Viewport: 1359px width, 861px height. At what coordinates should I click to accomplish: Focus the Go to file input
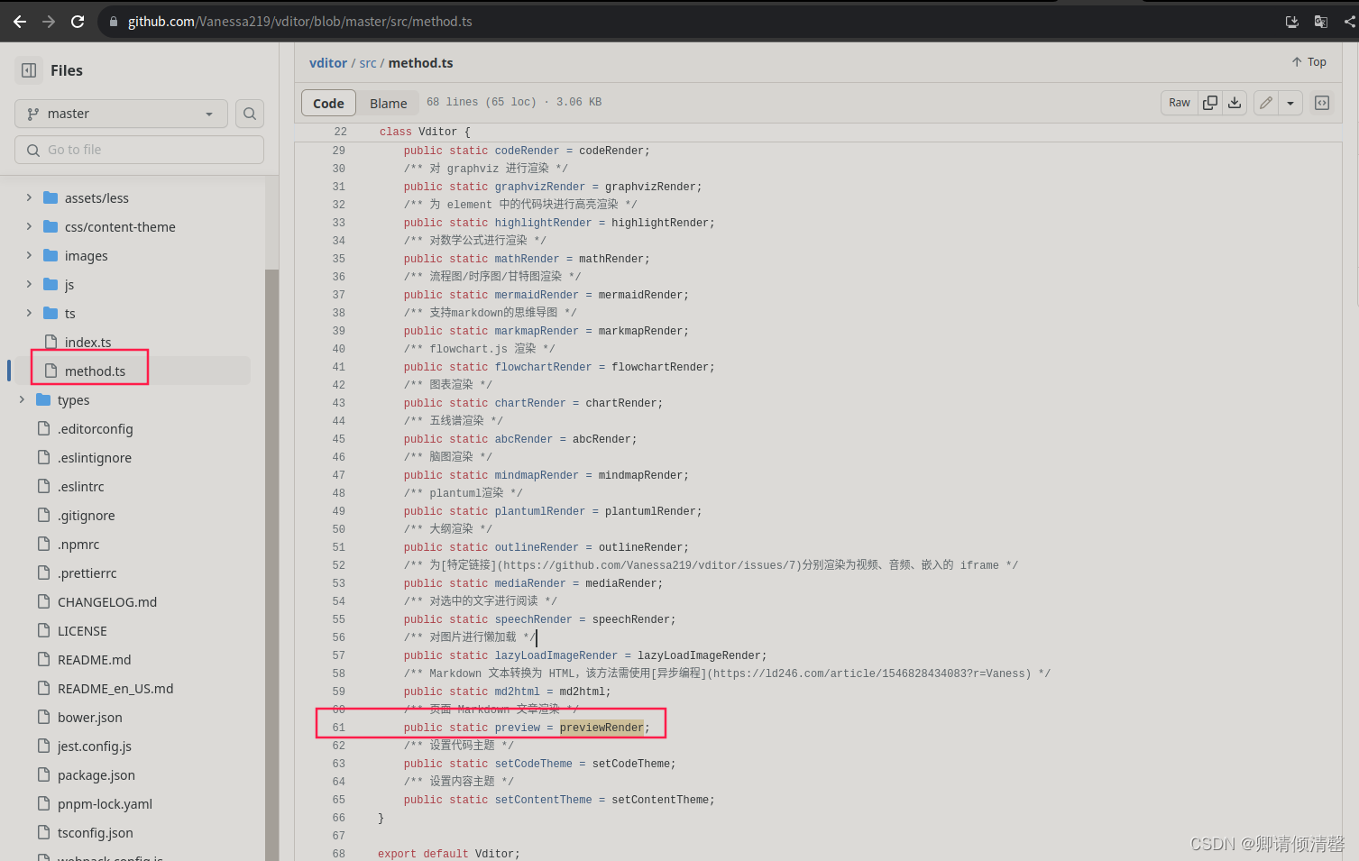pyautogui.click(x=138, y=149)
